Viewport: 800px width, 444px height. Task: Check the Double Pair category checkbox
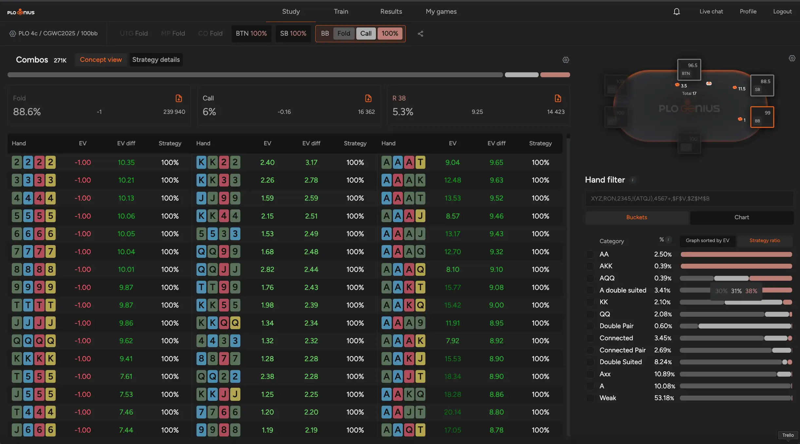(x=590, y=326)
